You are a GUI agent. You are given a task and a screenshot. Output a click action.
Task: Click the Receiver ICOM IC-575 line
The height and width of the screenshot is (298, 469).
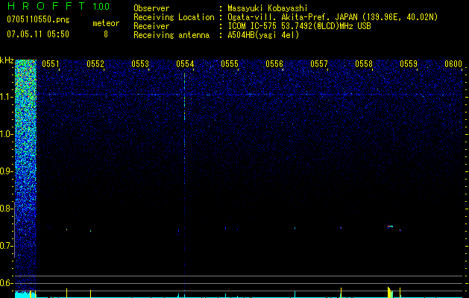pyautogui.click(x=299, y=26)
